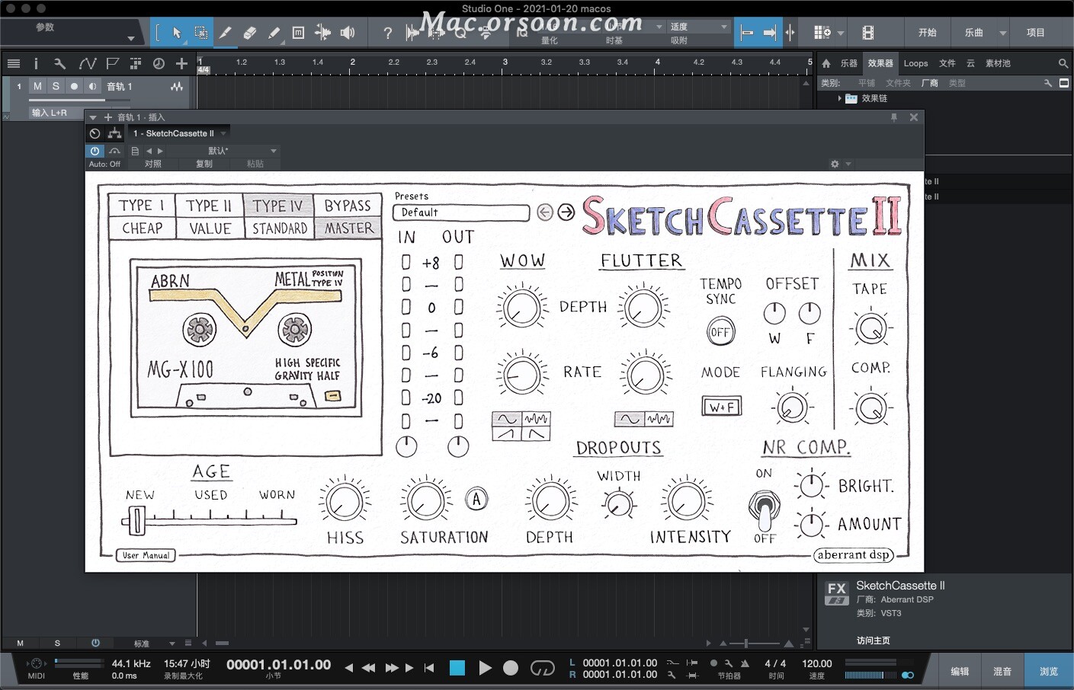This screenshot has height=690, width=1074.
Task: Open help question mark icon
Action: 388,33
